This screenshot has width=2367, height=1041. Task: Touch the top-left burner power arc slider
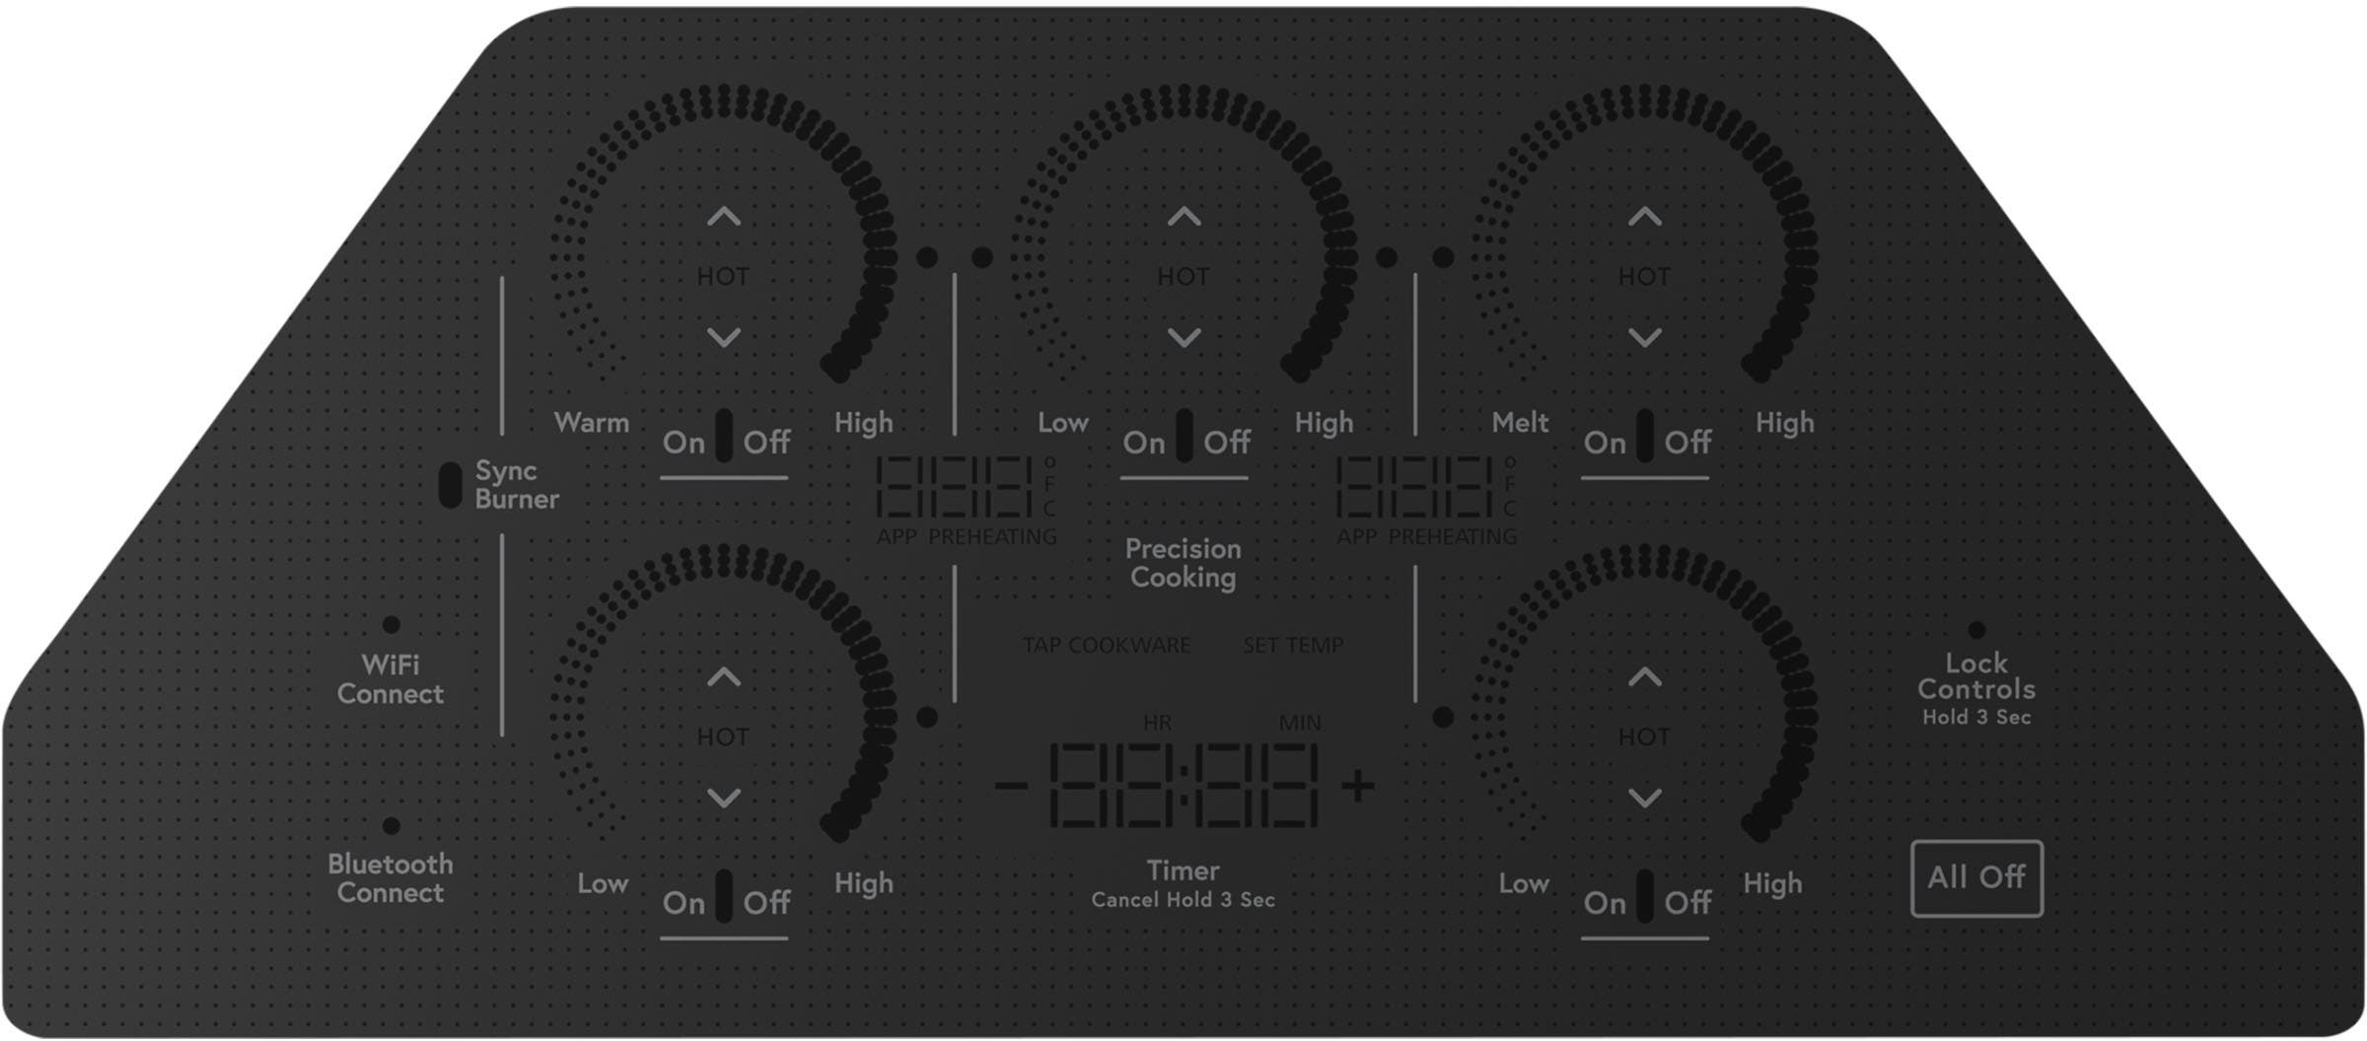[724, 233]
